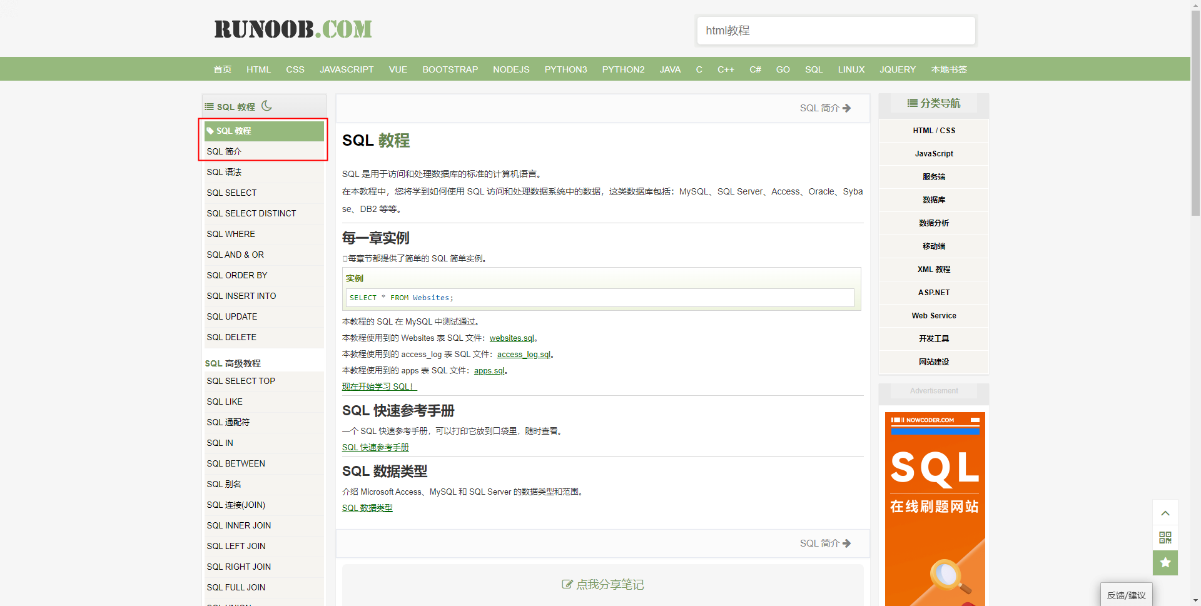This screenshot has width=1201, height=606.
Task: Click the star favorite icon
Action: click(1165, 563)
